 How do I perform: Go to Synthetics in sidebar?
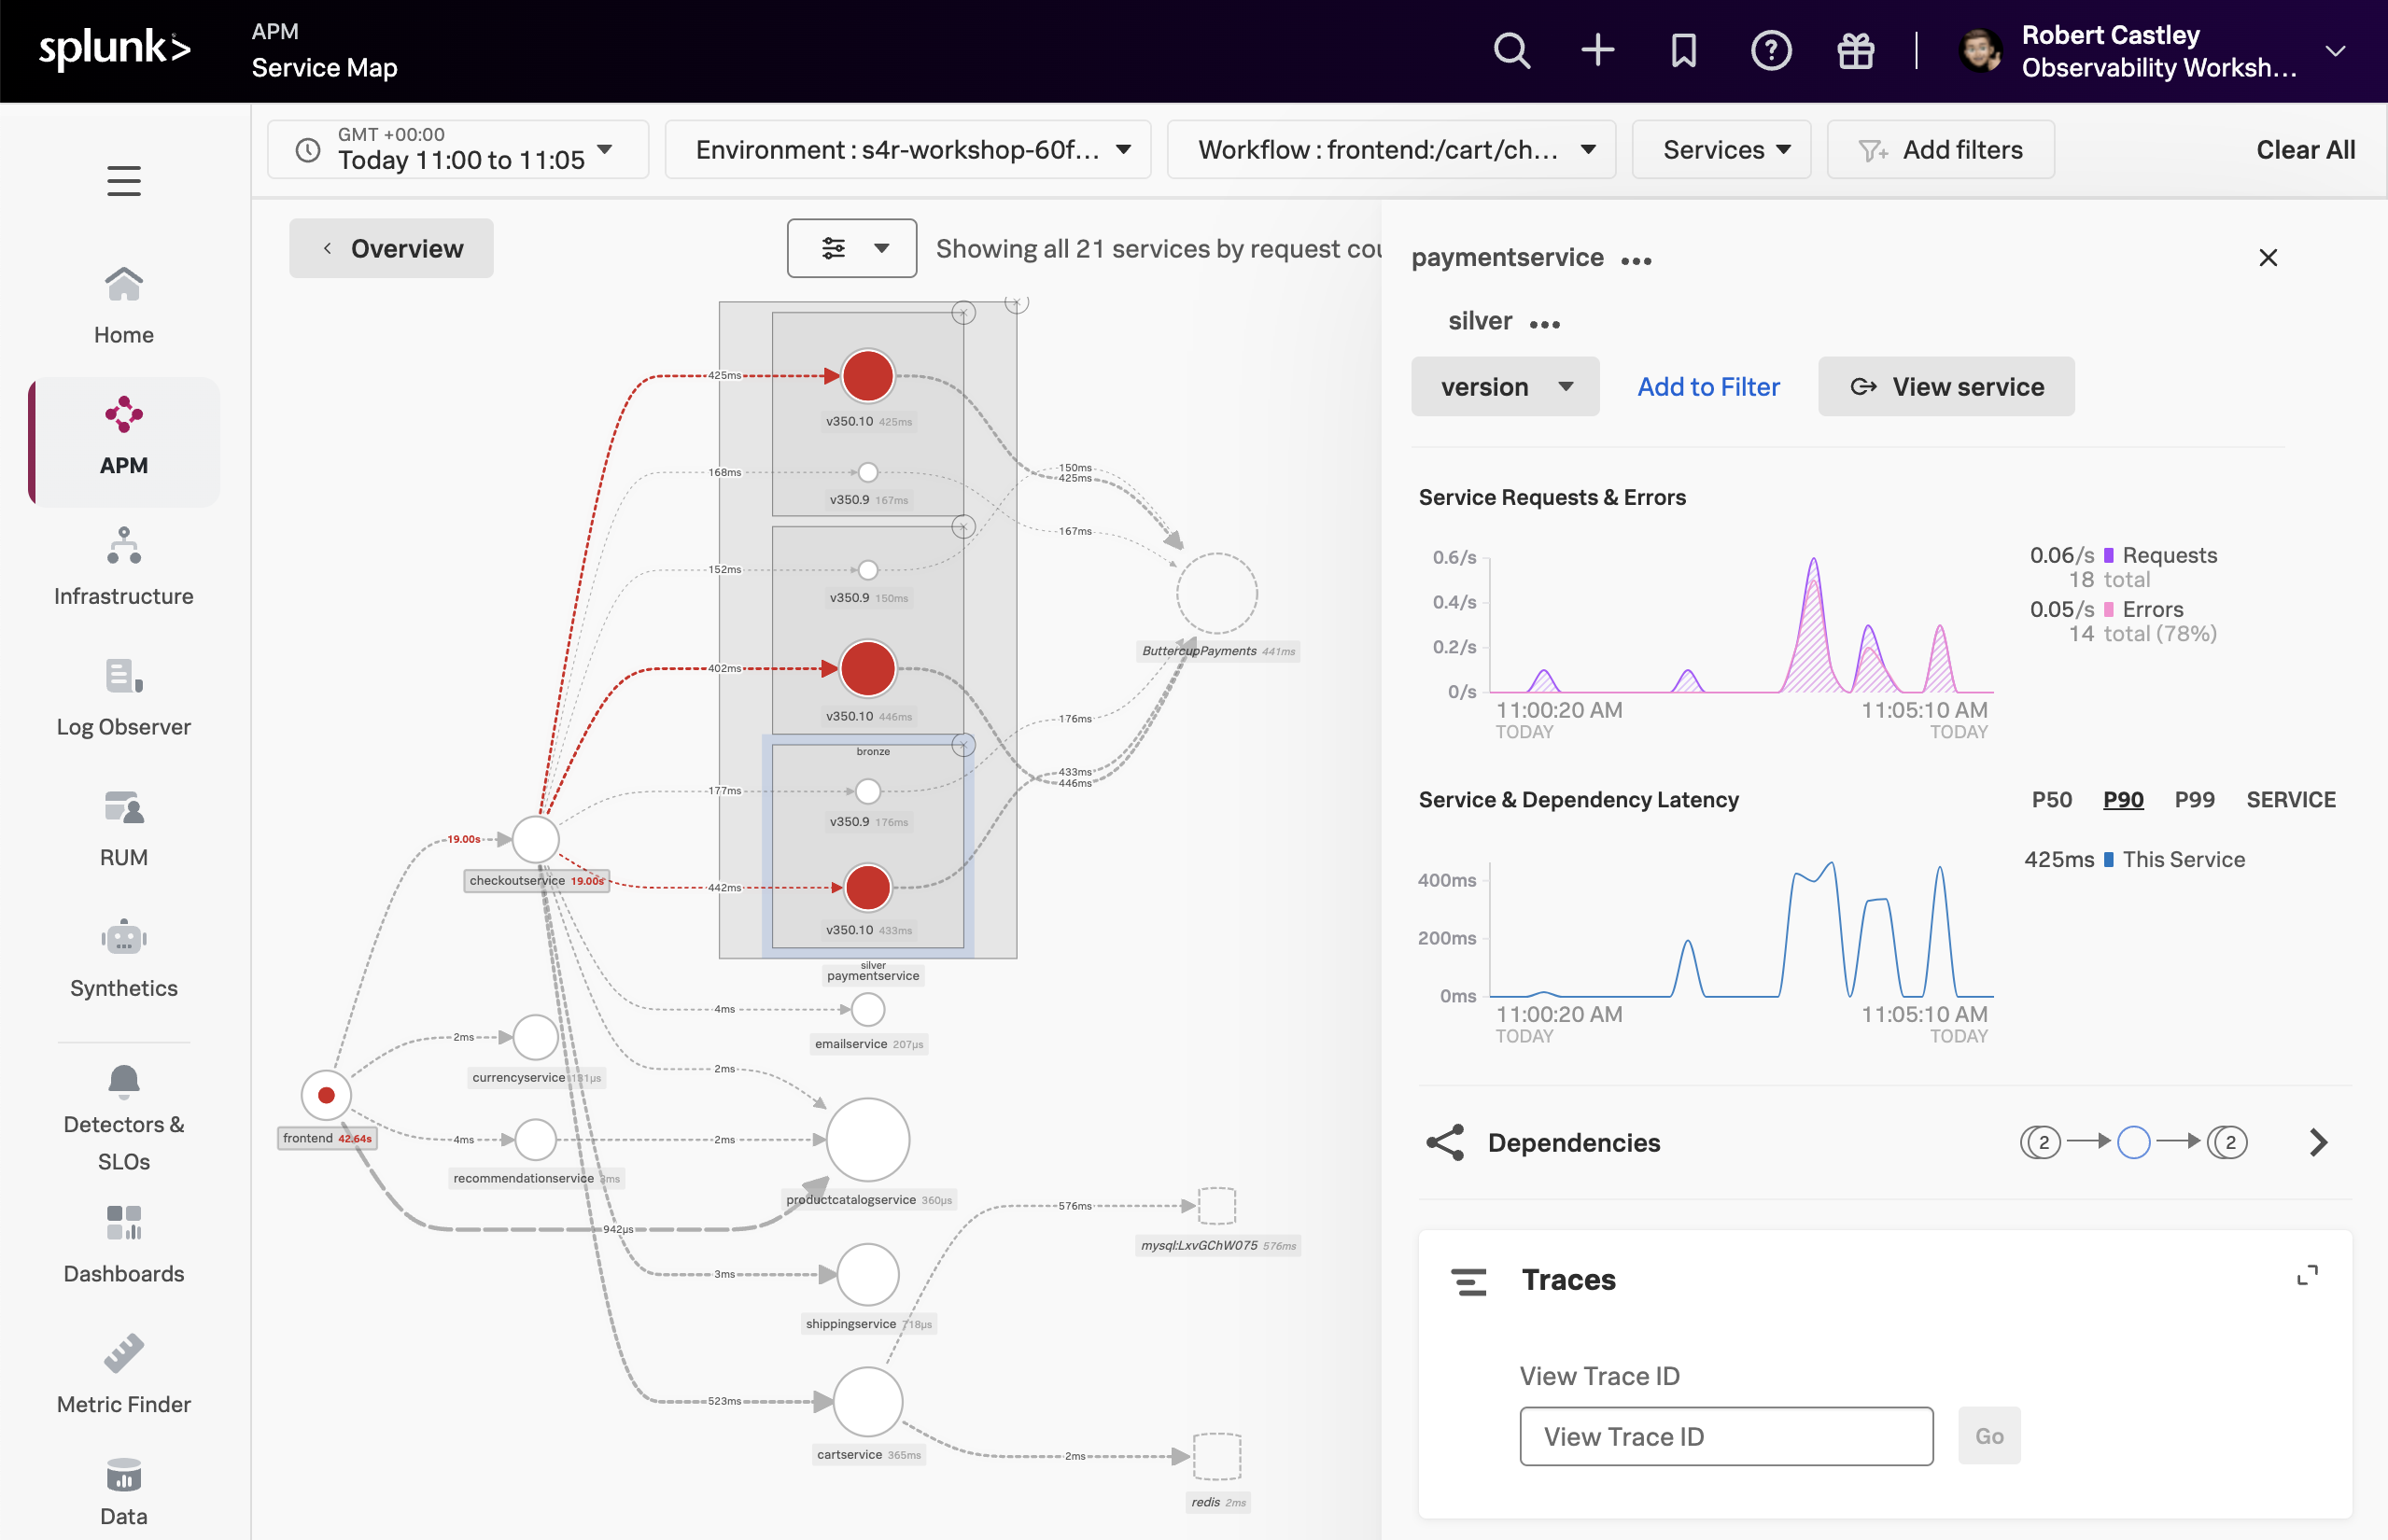tap(124, 958)
